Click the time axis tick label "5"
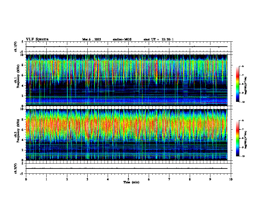 click(128, 179)
